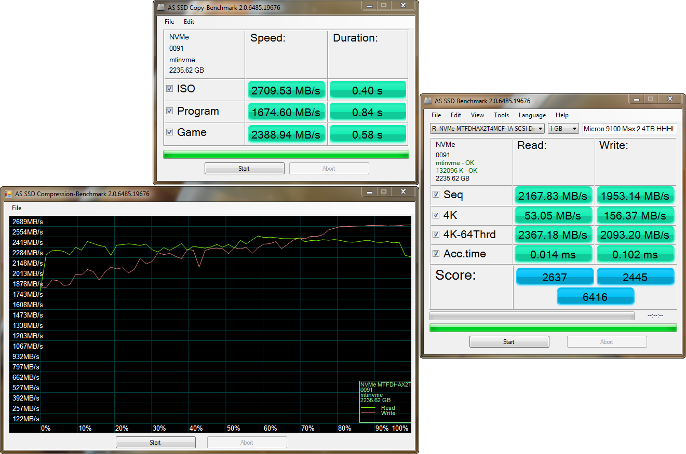Open File menu in Compression-Benchmark window
This screenshot has height=454, width=686.
(x=17, y=208)
